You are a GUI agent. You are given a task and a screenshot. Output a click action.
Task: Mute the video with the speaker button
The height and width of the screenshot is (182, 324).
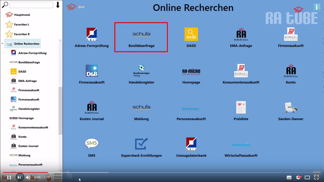tap(28, 177)
